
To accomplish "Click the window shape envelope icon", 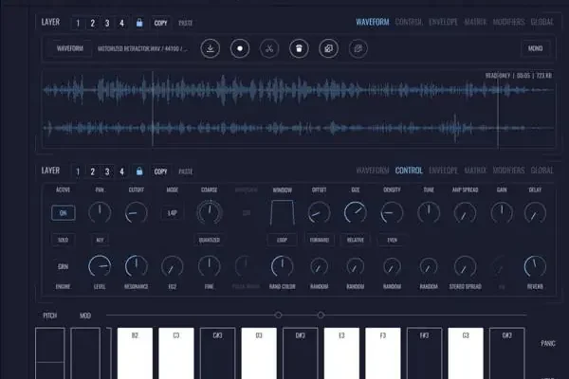I will click(282, 214).
